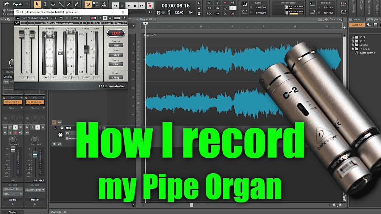
Task: Expand the VST3 folder in browser
Action: 353,37
